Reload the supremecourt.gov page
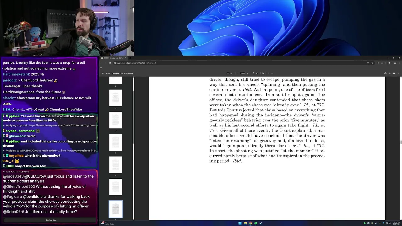The image size is (402, 226). [x=110, y=63]
